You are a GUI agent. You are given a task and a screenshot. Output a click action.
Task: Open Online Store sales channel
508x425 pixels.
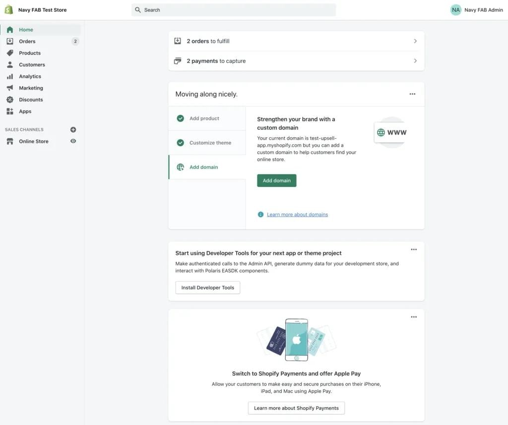(34, 141)
